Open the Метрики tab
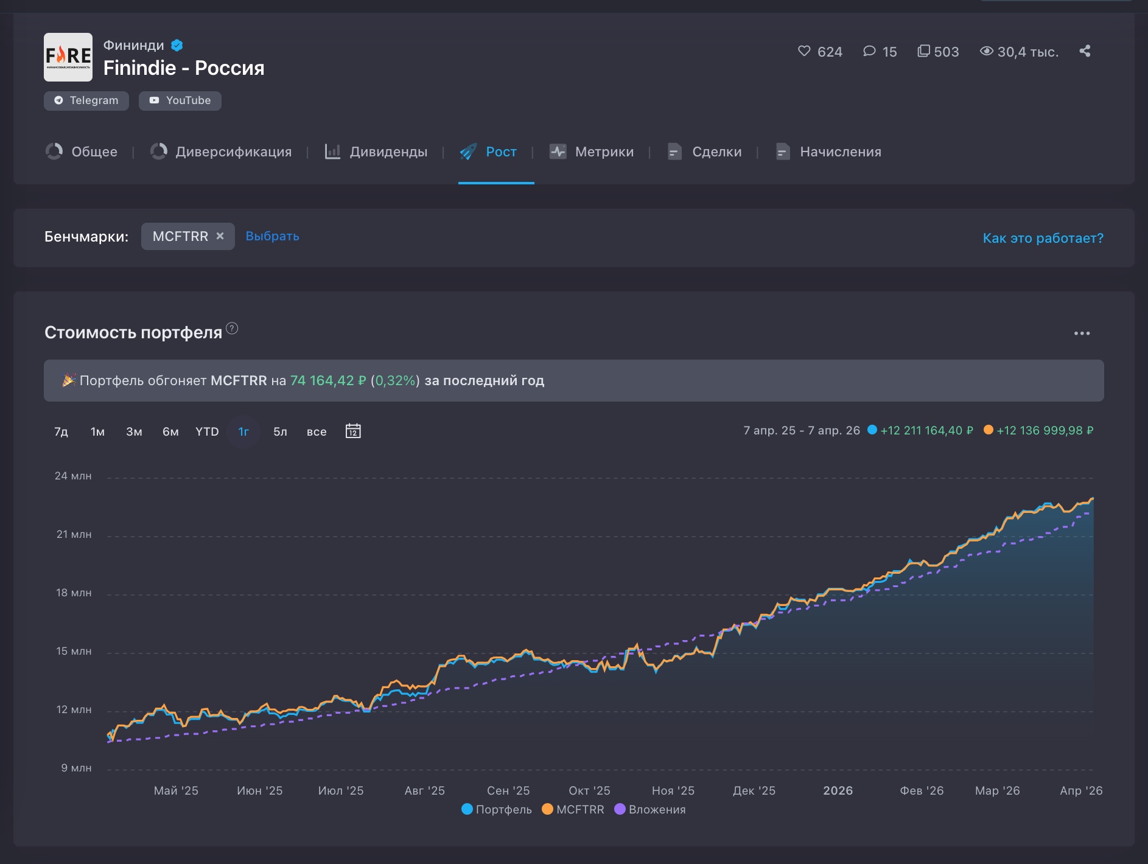Screen dimensions: 1148x864 [592, 152]
